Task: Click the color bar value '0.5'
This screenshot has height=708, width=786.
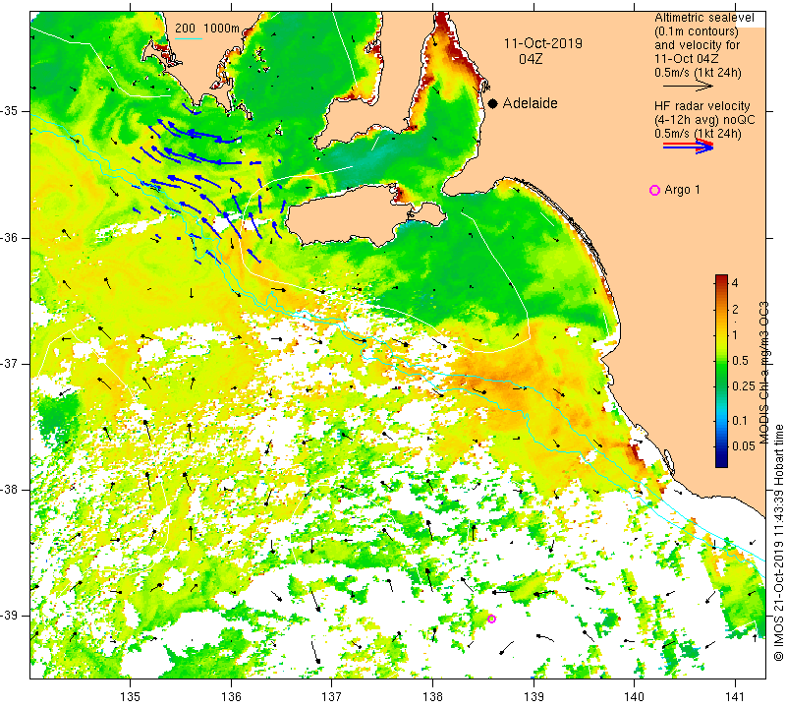Action: coord(740,360)
